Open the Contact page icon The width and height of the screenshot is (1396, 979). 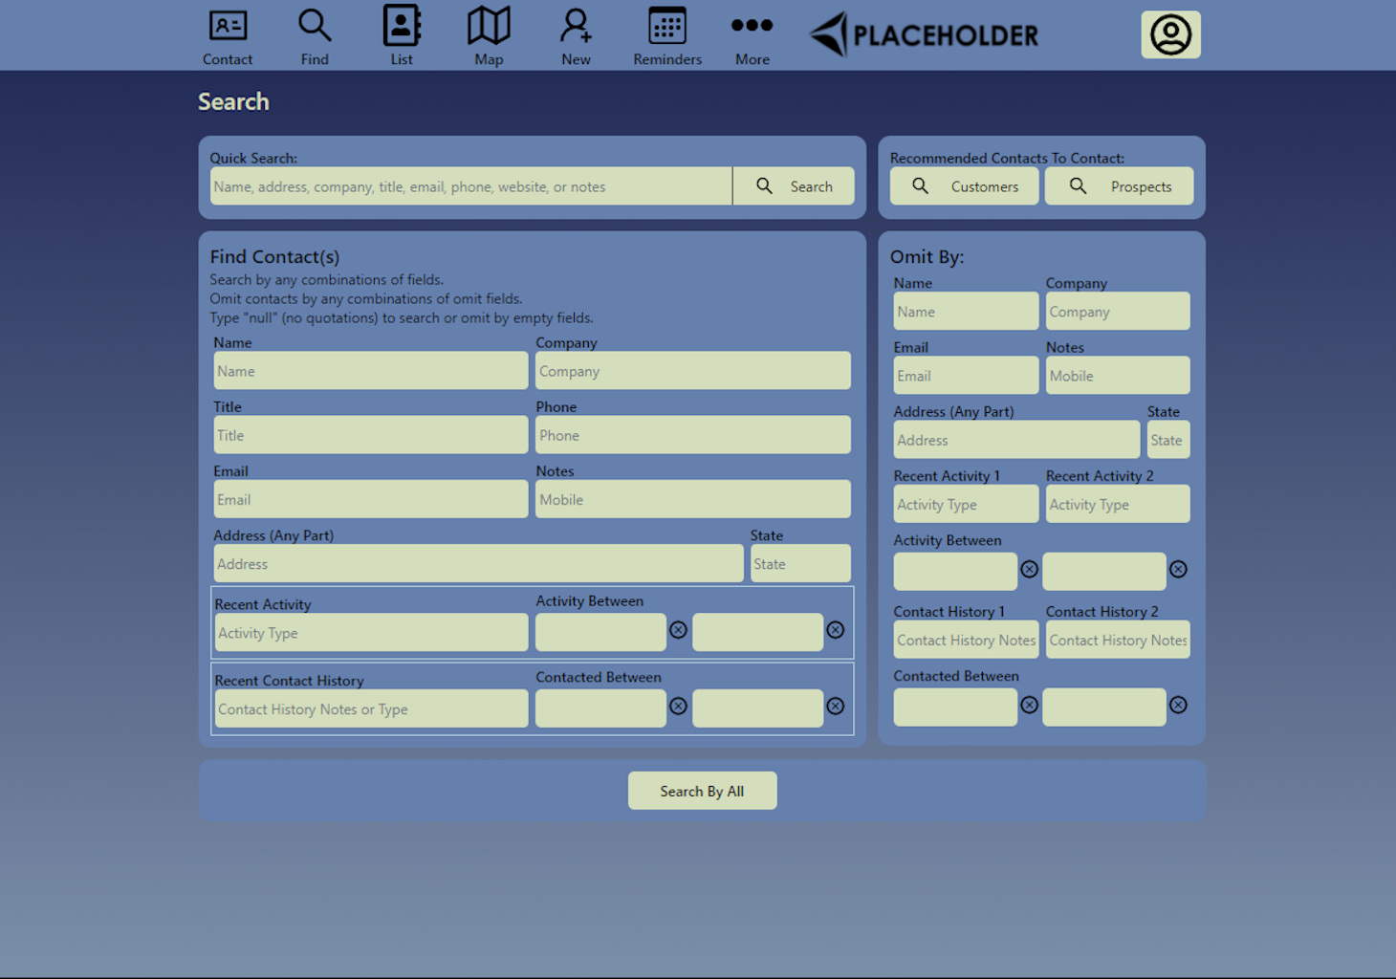(x=228, y=26)
